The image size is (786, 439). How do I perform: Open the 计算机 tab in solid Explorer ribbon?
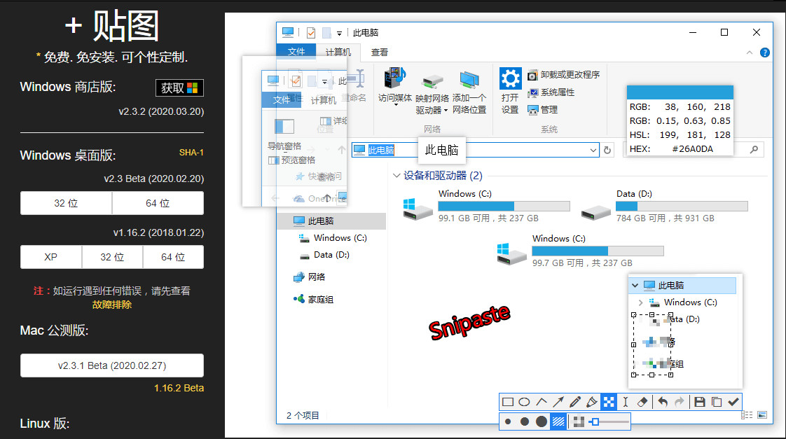click(x=338, y=52)
